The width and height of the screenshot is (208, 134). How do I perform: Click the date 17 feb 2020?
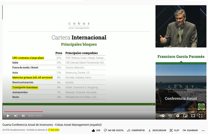coord(54,130)
